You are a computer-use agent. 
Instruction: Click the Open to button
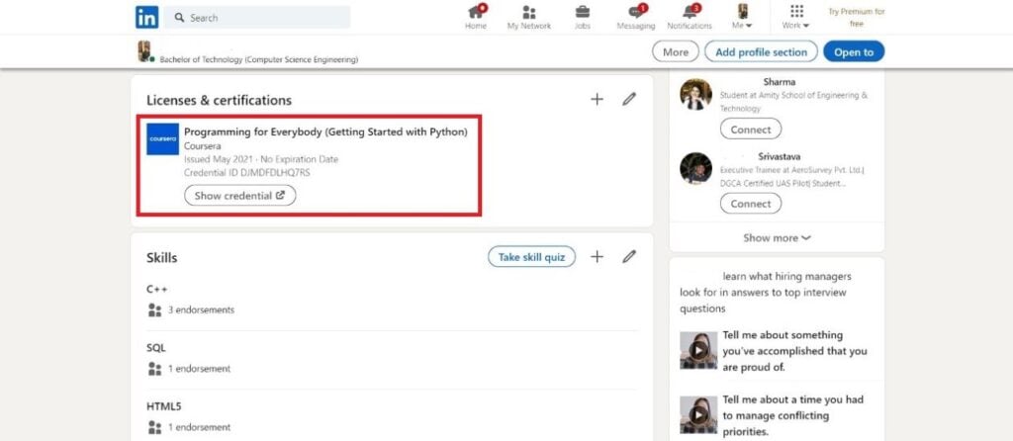(854, 51)
